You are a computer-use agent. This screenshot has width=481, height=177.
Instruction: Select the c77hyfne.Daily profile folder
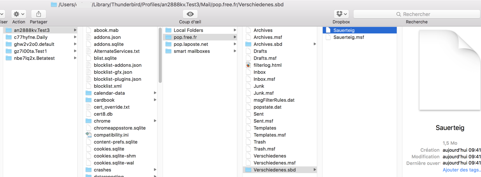coord(30,37)
